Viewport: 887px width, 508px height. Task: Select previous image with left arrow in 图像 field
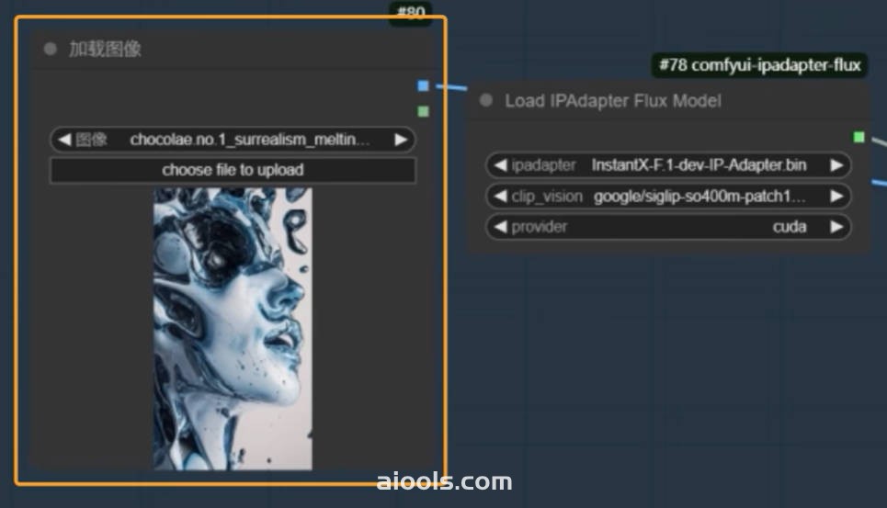(64, 140)
